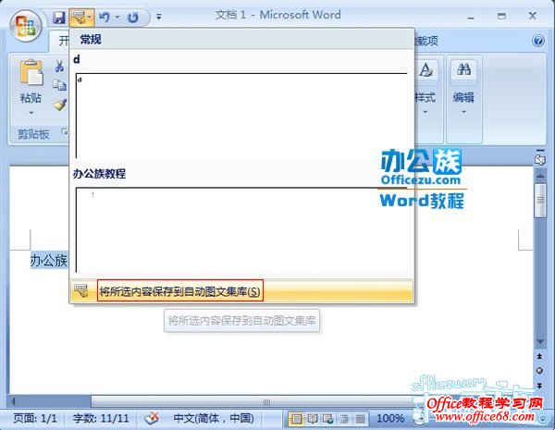The image size is (555, 430).
Task: Switch to Draft view button
Action: tap(362, 418)
